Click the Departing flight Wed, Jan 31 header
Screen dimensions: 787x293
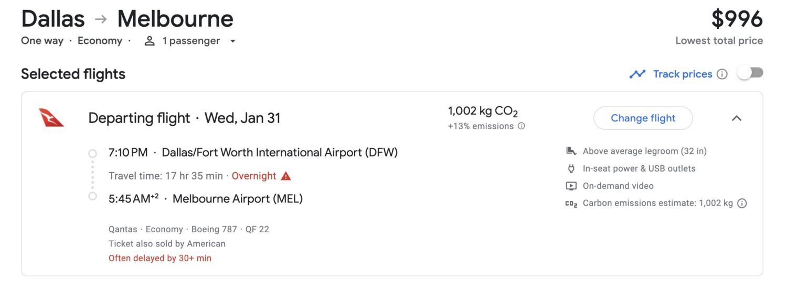[x=184, y=118]
